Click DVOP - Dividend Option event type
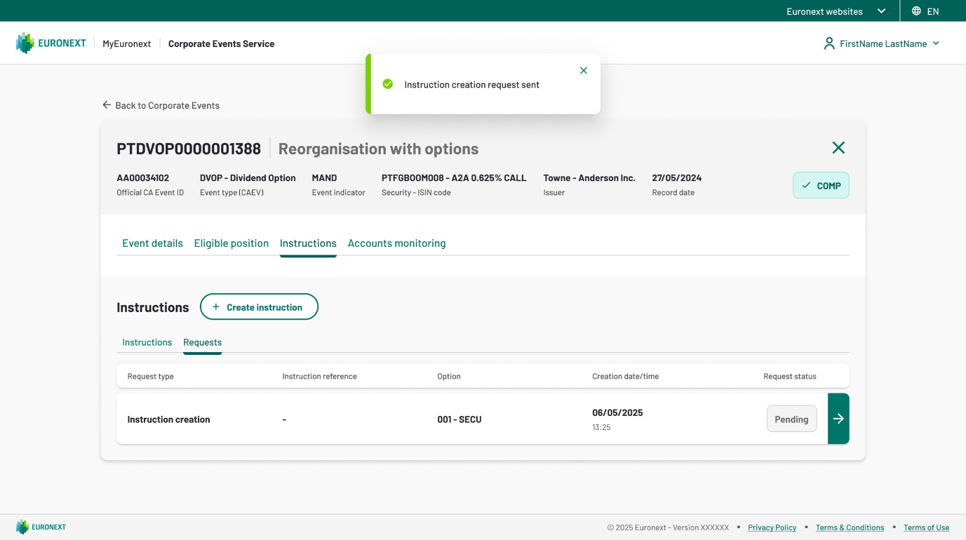The image size is (966, 540). 248,178
